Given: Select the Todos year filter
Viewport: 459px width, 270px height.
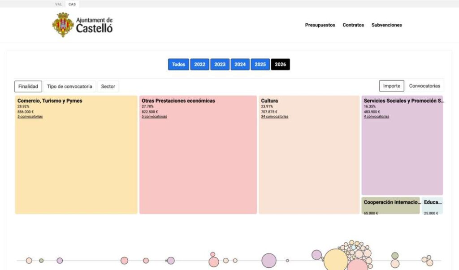Looking at the screenshot, I should coord(178,65).
